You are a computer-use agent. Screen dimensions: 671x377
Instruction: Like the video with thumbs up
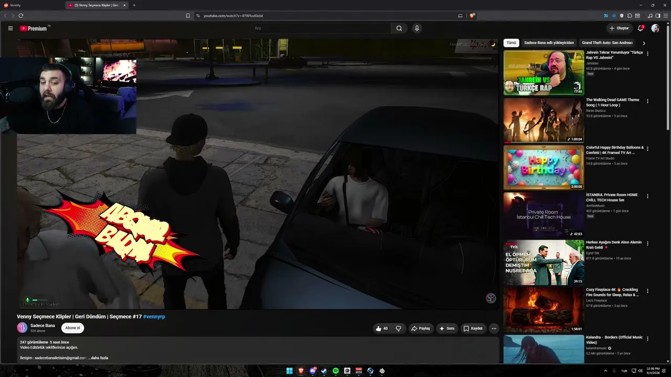click(x=382, y=328)
